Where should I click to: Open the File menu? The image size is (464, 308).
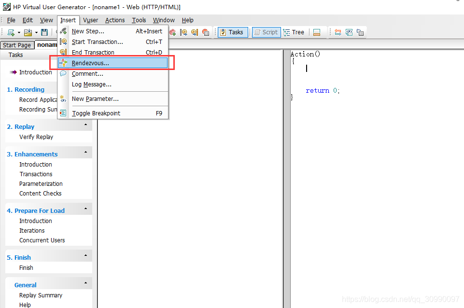click(x=11, y=20)
